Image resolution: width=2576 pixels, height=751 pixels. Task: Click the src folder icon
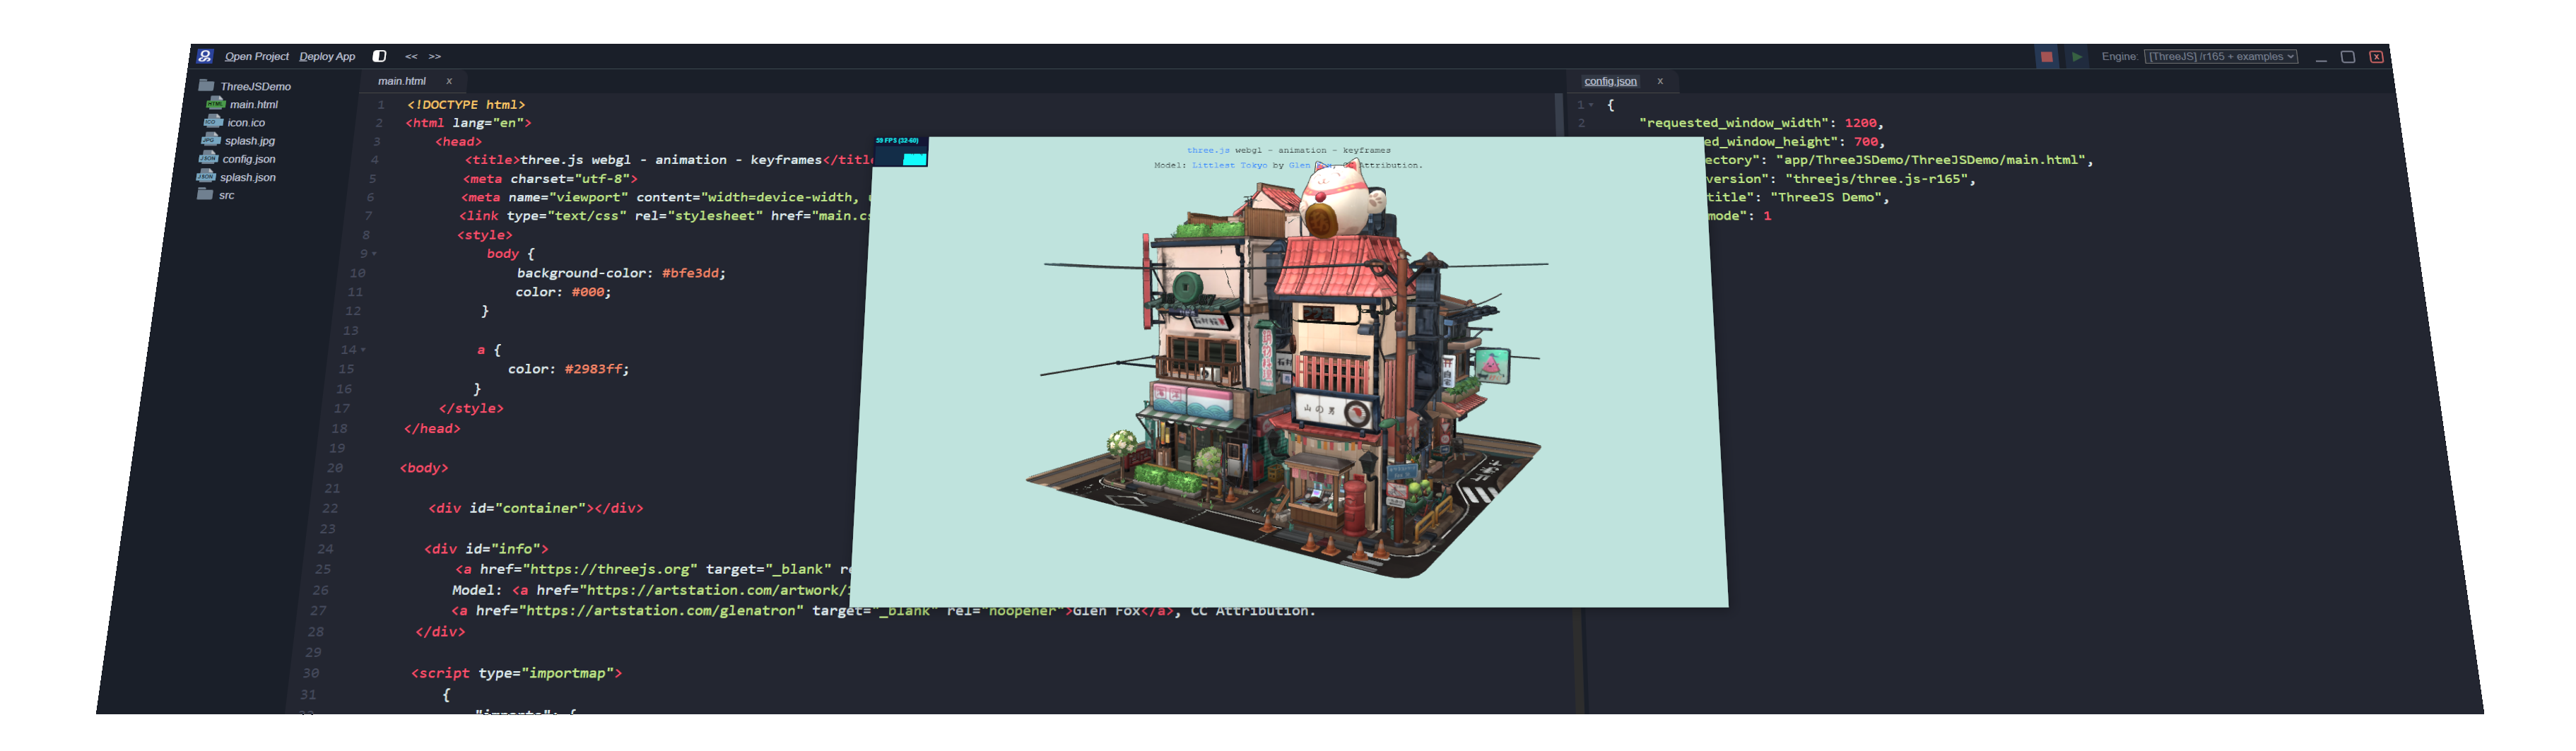205,194
